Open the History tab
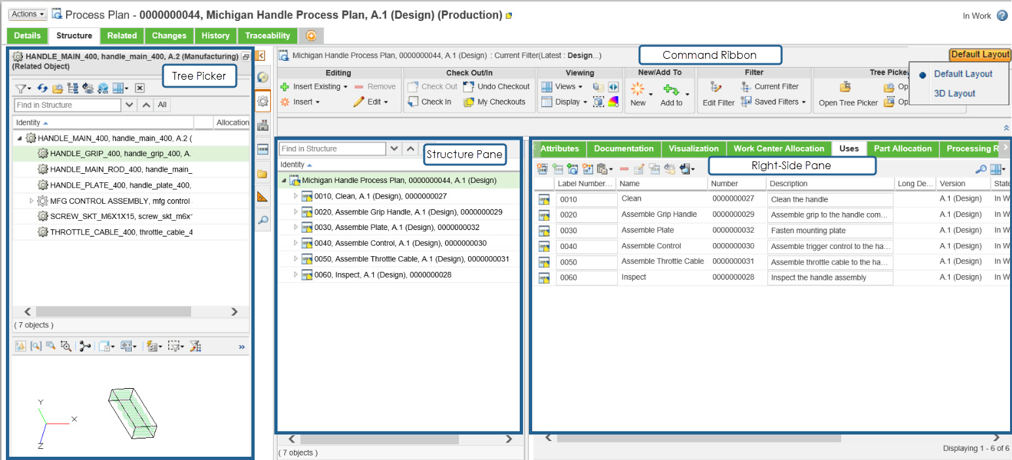1012x460 pixels. coord(215,35)
